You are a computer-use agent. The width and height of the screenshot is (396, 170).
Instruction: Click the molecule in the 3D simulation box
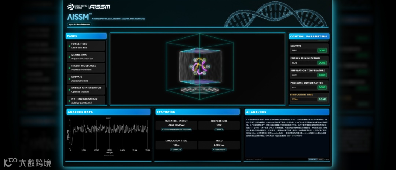click(199, 67)
